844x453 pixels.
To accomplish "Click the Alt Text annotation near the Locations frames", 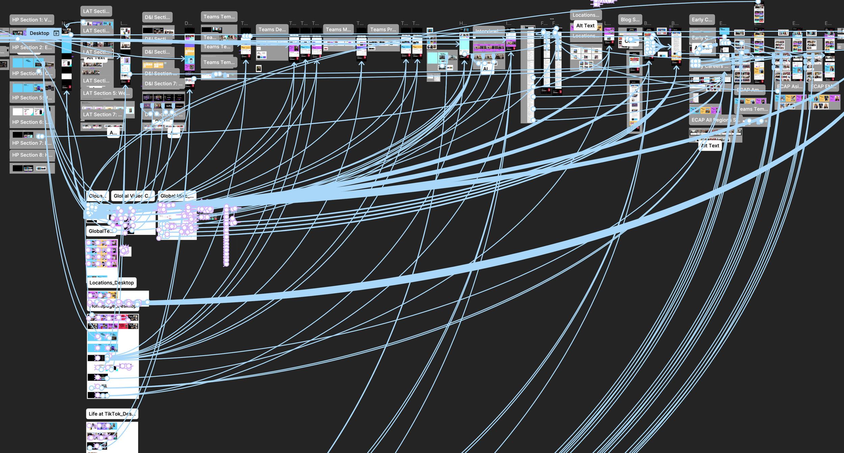I will coord(585,25).
